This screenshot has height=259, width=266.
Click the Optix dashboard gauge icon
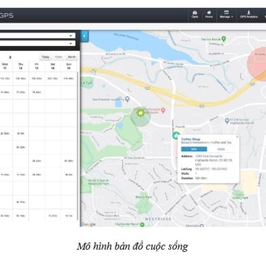tap(194, 15)
